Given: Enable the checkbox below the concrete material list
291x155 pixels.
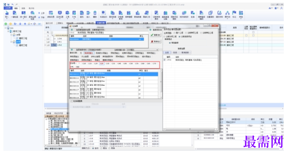Looking at the screenshot, I should coord(71,101).
